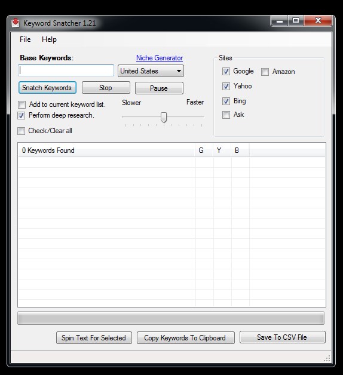Click the G column header
The height and width of the screenshot is (375, 343).
[204, 150]
